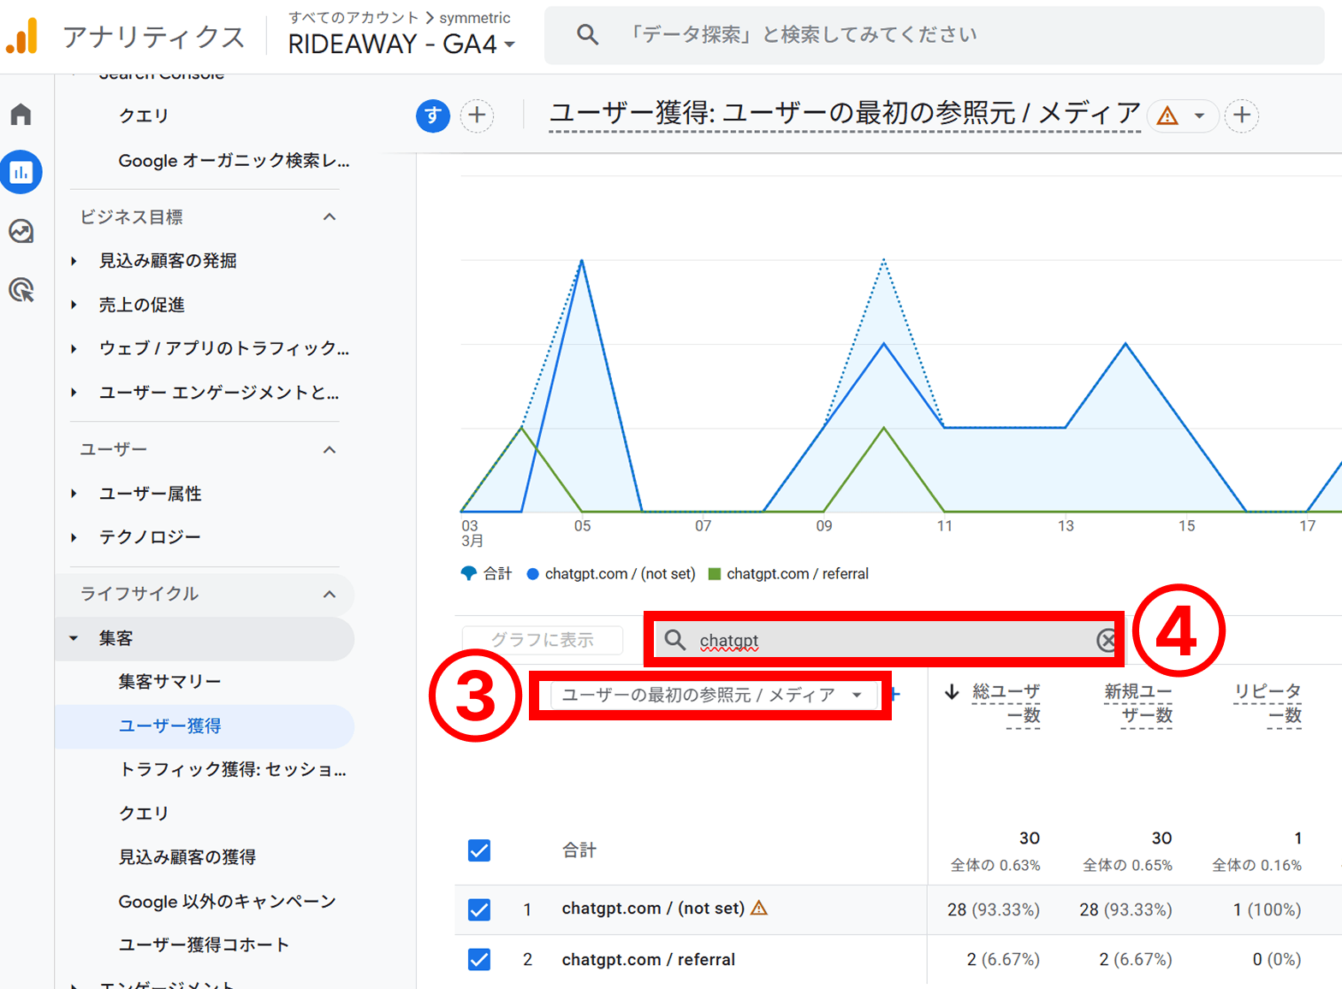Expand テクノロジー
Image resolution: width=1342 pixels, height=989 pixels.
tap(74, 537)
